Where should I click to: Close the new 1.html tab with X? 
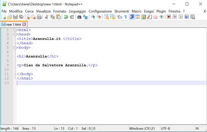(24, 24)
